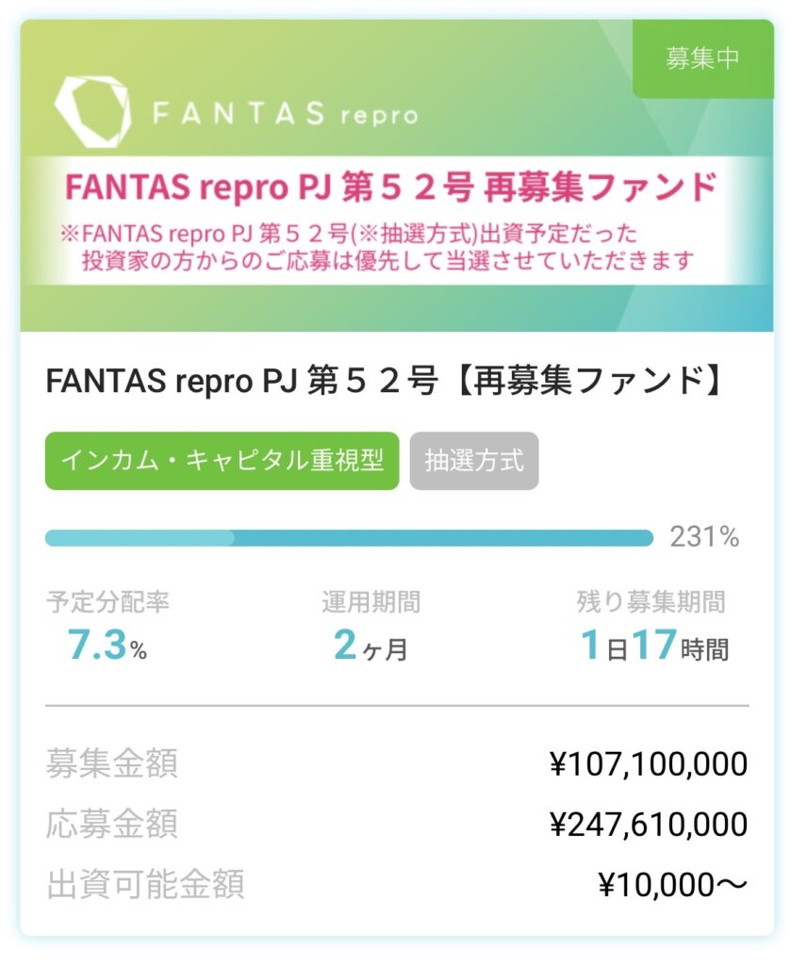791x965 pixels.
Task: Click the 予定分配率 label
Action: [107, 602]
